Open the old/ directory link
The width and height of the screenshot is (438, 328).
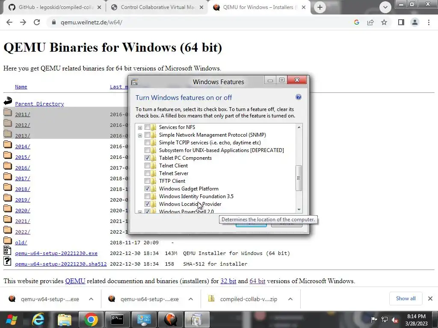point(21,243)
